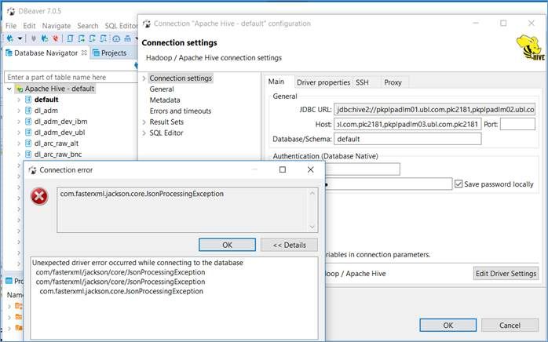Image resolution: width=548 pixels, height=342 pixels.
Task: Click the dl_adm schema icon
Action: pos(28,111)
